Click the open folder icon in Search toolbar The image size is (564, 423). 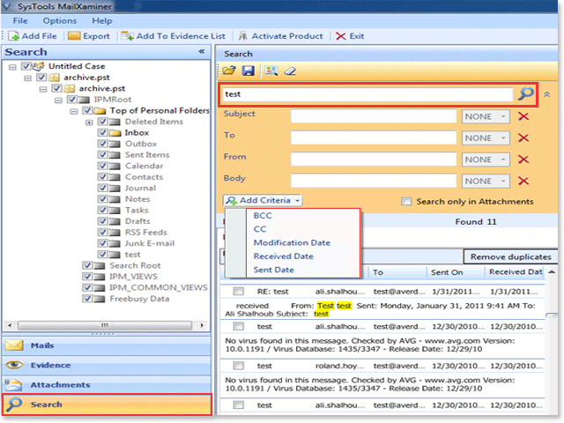point(229,70)
